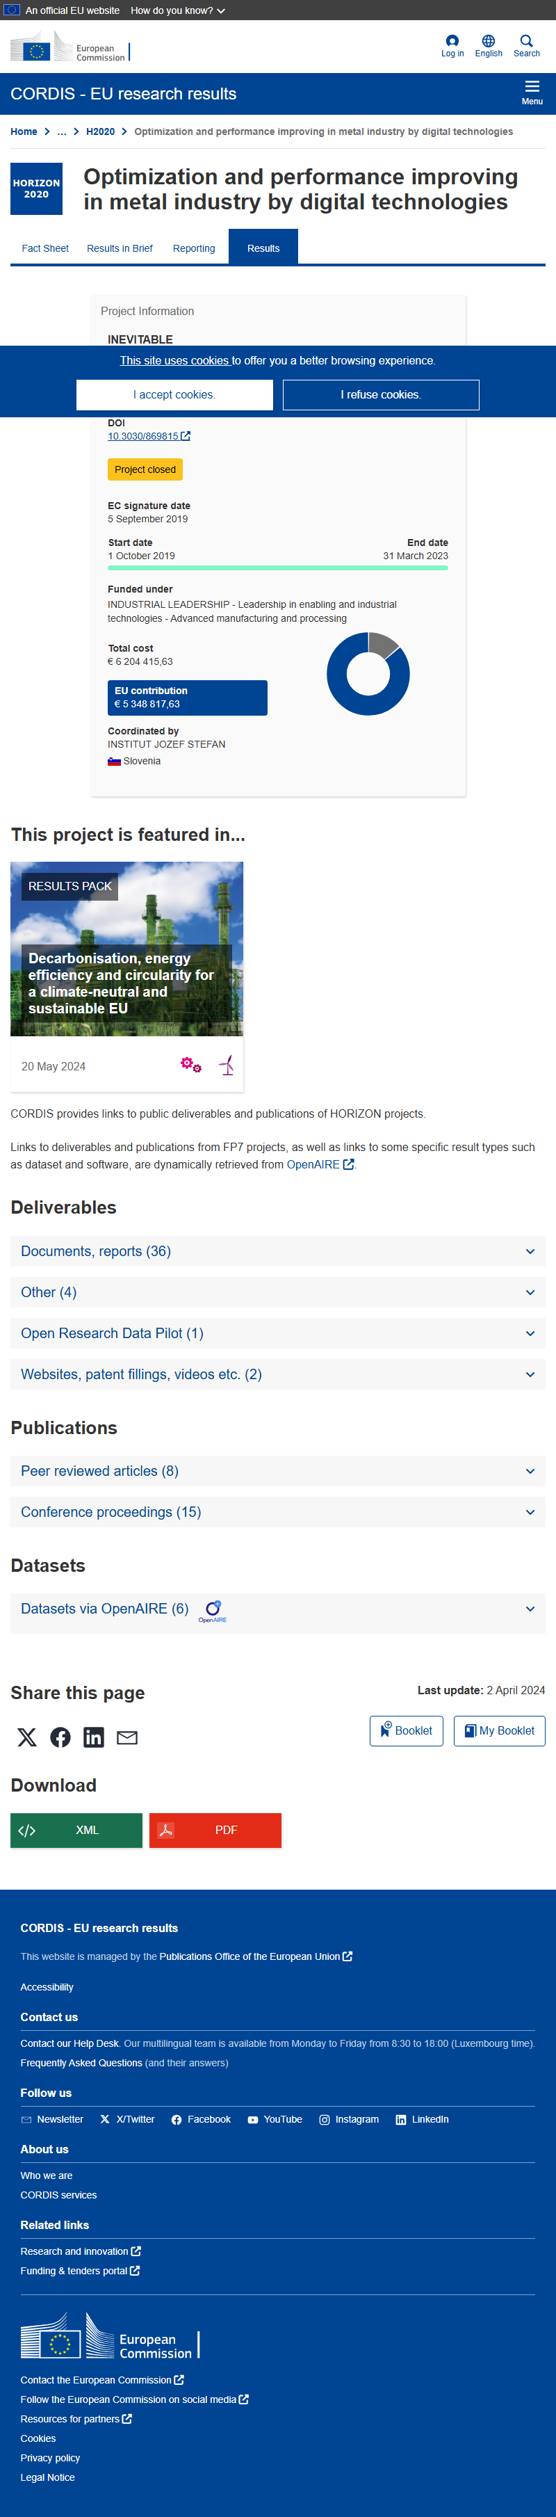This screenshot has height=2517, width=556.
Task: Click the footer Instagram icon
Action: coord(325,2119)
